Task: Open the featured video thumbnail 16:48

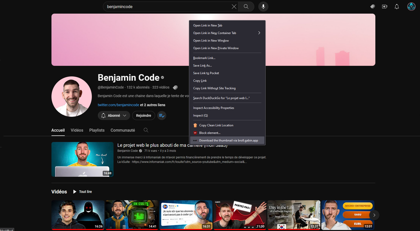Action: pos(82,159)
